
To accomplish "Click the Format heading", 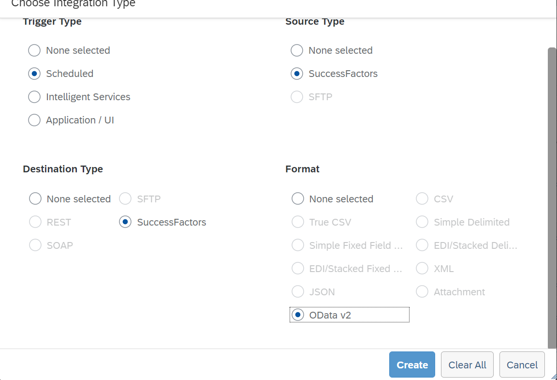I will pyautogui.click(x=302, y=168).
